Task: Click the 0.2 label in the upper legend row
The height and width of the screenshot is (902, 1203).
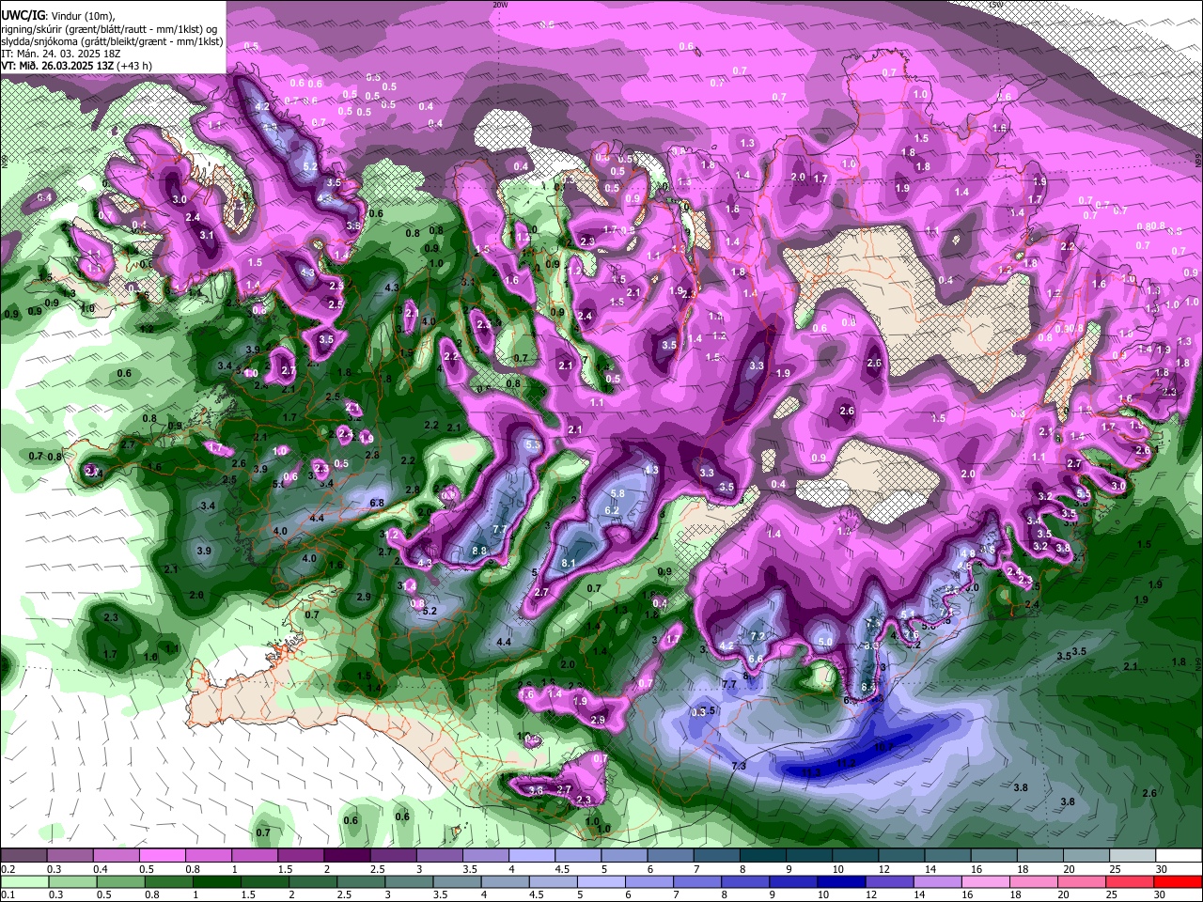Action: click(x=8, y=869)
